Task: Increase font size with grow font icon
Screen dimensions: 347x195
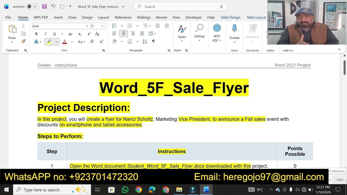Action: pyautogui.click(x=92, y=42)
